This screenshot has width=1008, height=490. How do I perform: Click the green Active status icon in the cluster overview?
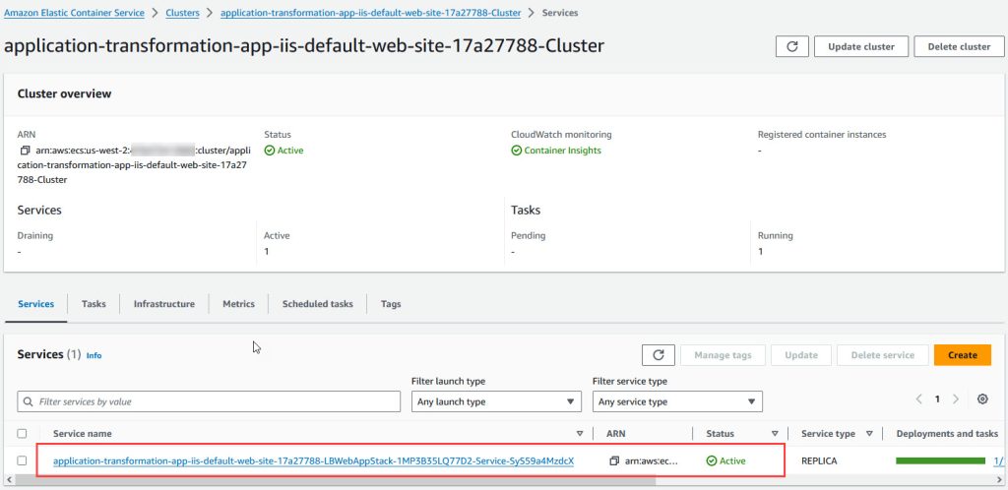pos(270,151)
